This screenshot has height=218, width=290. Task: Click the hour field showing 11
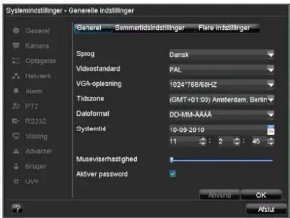click(184, 141)
